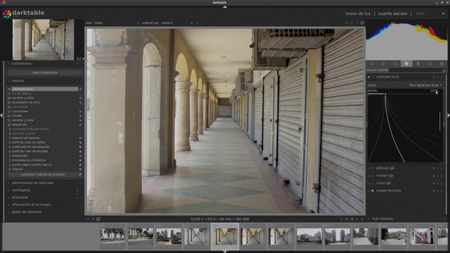Image resolution: width=450 pixels, height=253 pixels.
Task: Show favorite modules group (star icon tab)
Action: tap(383, 64)
